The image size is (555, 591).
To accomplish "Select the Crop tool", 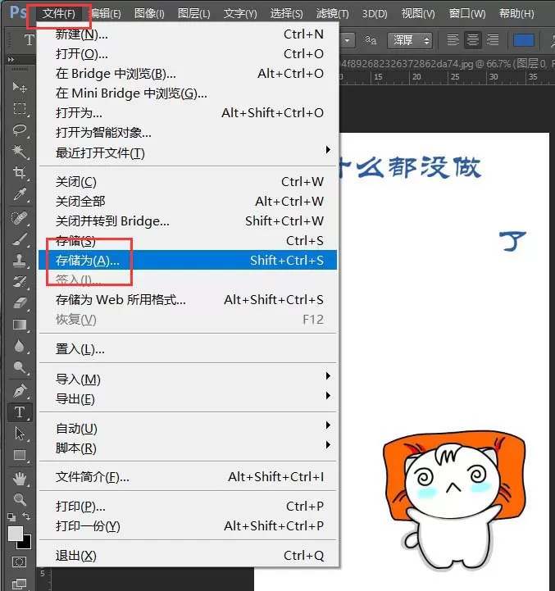I will [19, 173].
